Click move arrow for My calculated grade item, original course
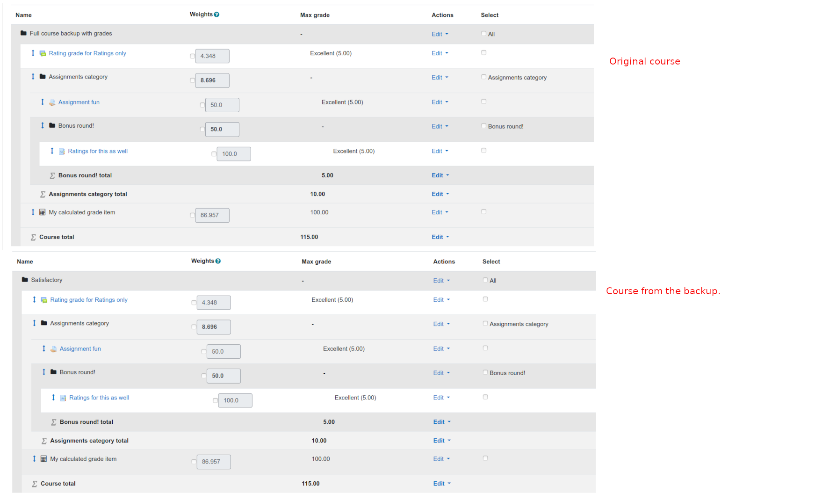Screen dimensions: 815x501 click(x=33, y=212)
